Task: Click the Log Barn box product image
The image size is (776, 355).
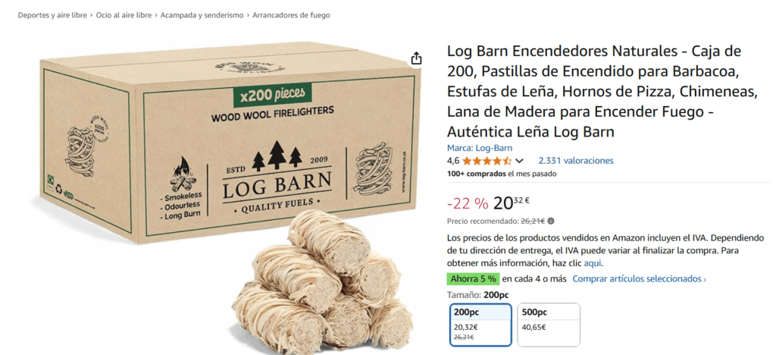Action: 227,143
